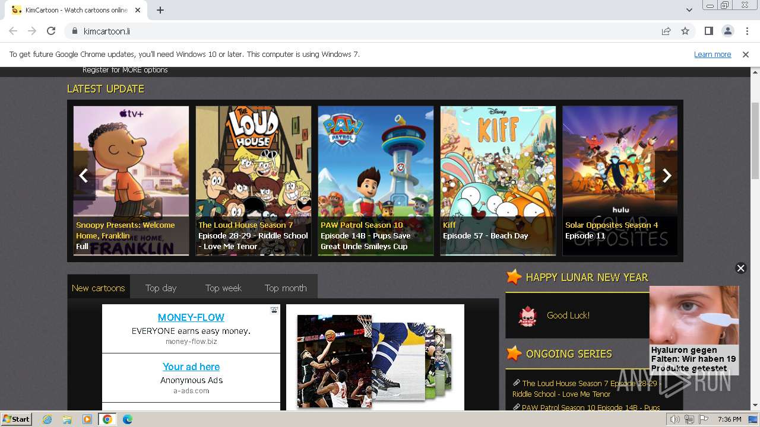Switch to the Top month tab
The height and width of the screenshot is (427, 760).
click(286, 288)
